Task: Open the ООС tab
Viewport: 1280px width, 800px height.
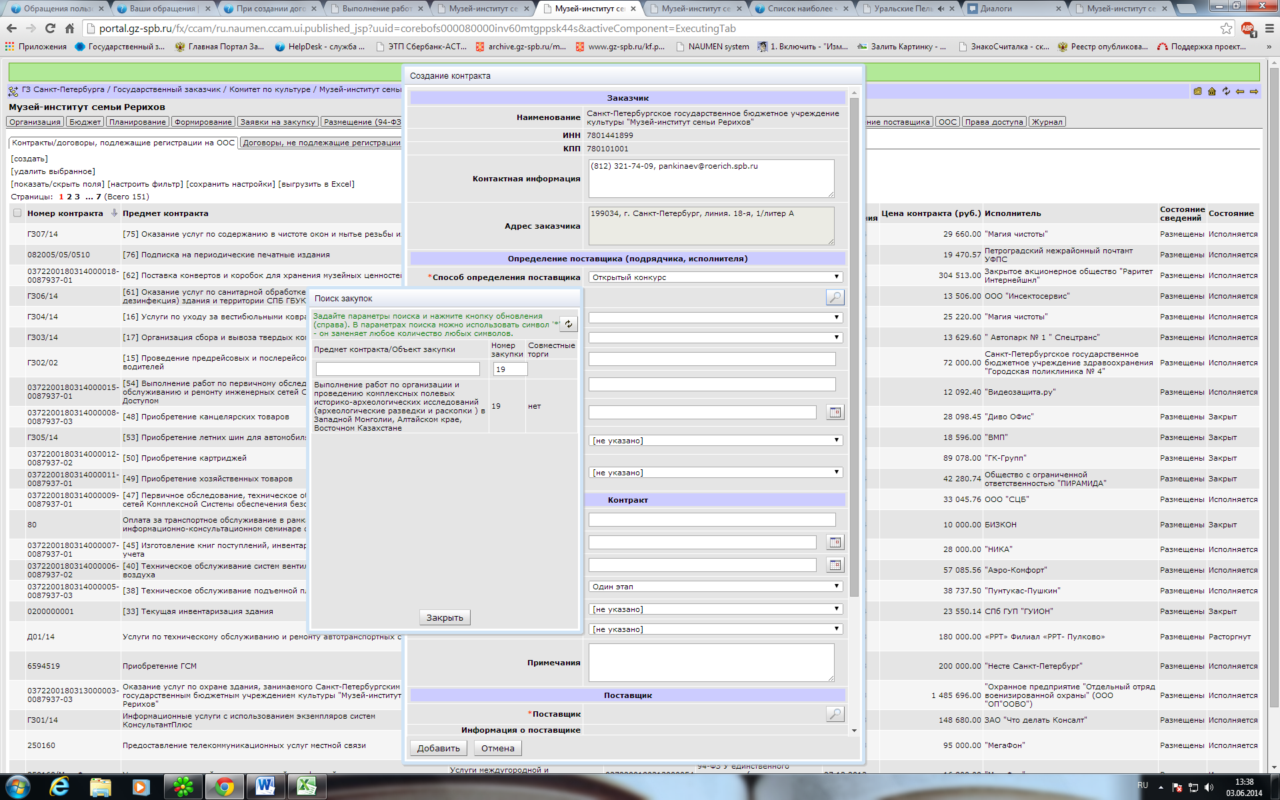Action: [x=947, y=122]
